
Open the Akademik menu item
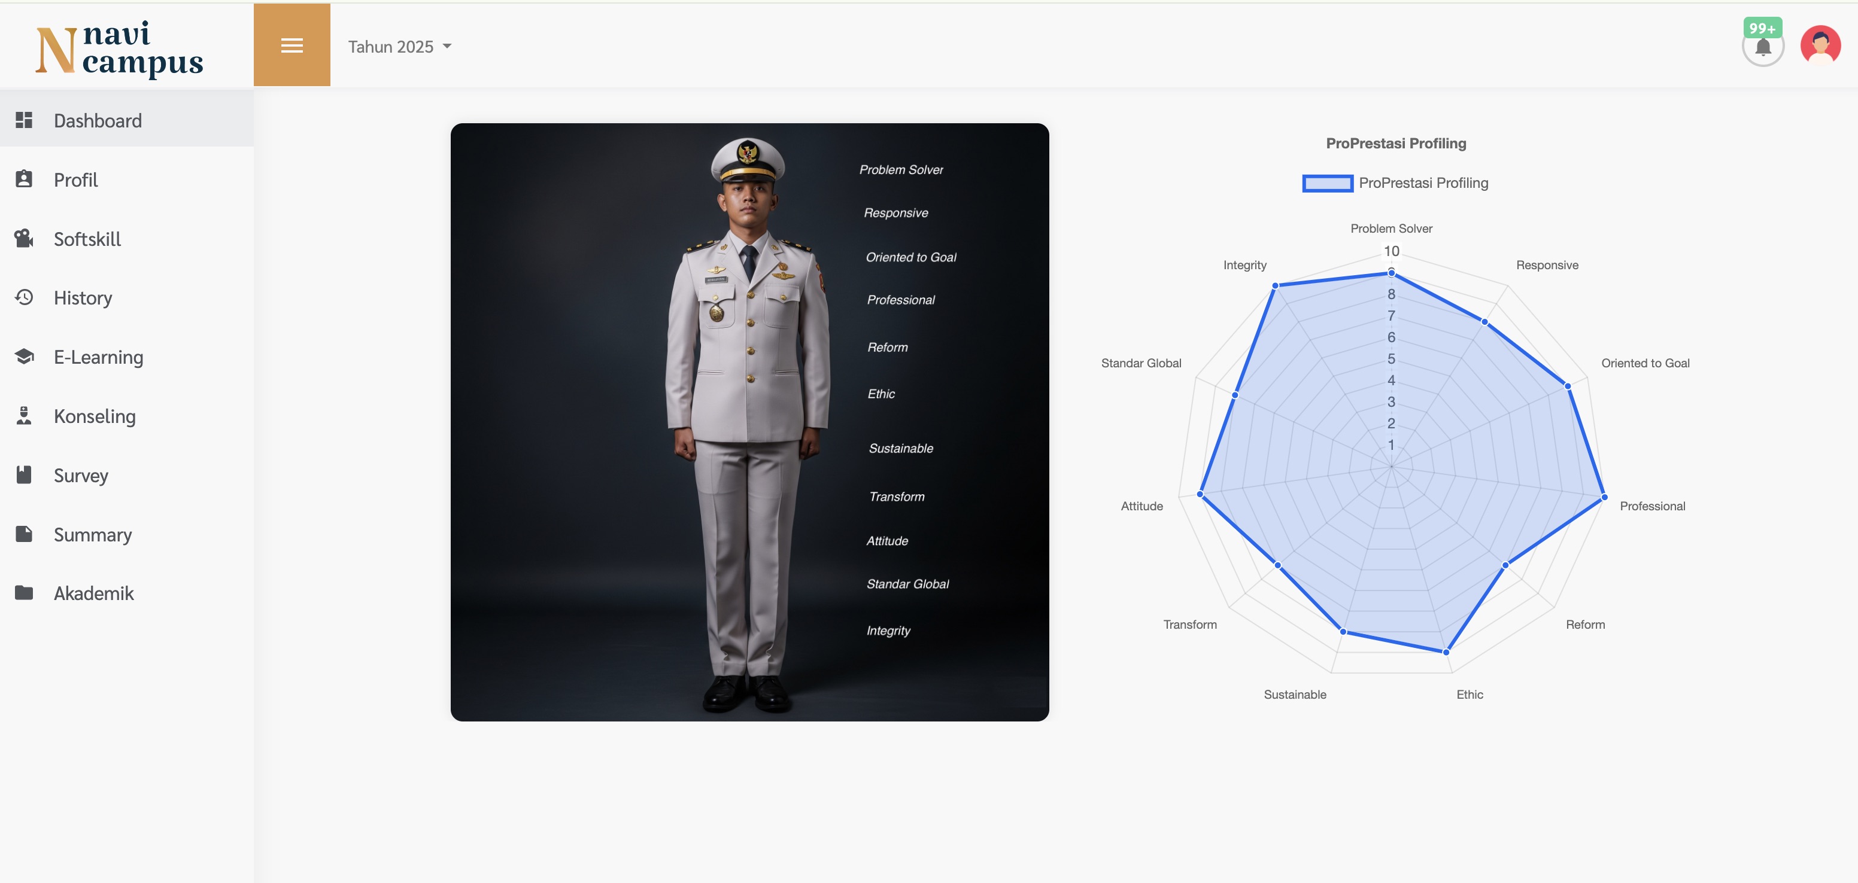[x=127, y=593]
